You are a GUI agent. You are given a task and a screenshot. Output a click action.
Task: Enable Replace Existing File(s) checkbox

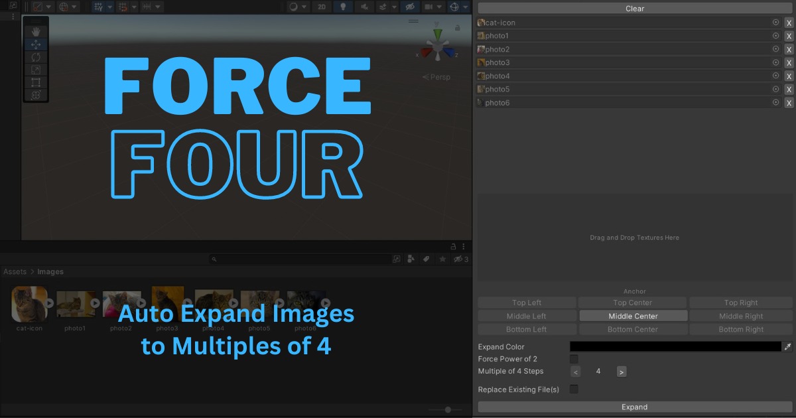click(x=573, y=389)
